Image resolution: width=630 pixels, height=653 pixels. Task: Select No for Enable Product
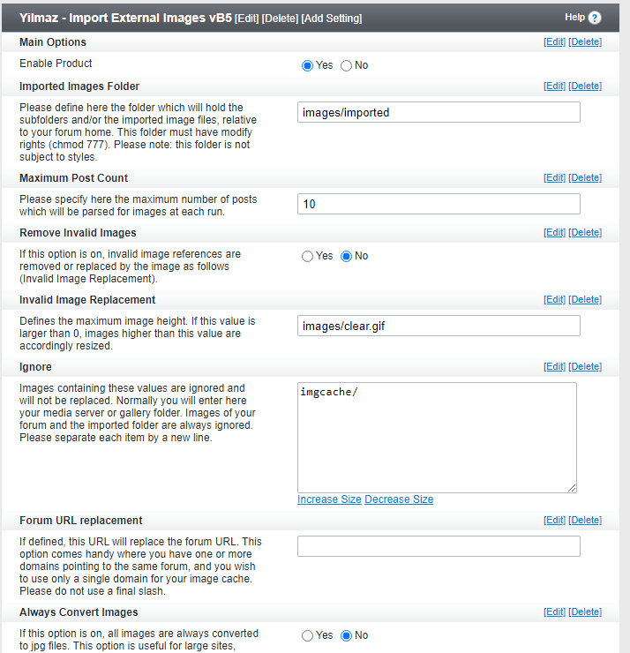(346, 66)
